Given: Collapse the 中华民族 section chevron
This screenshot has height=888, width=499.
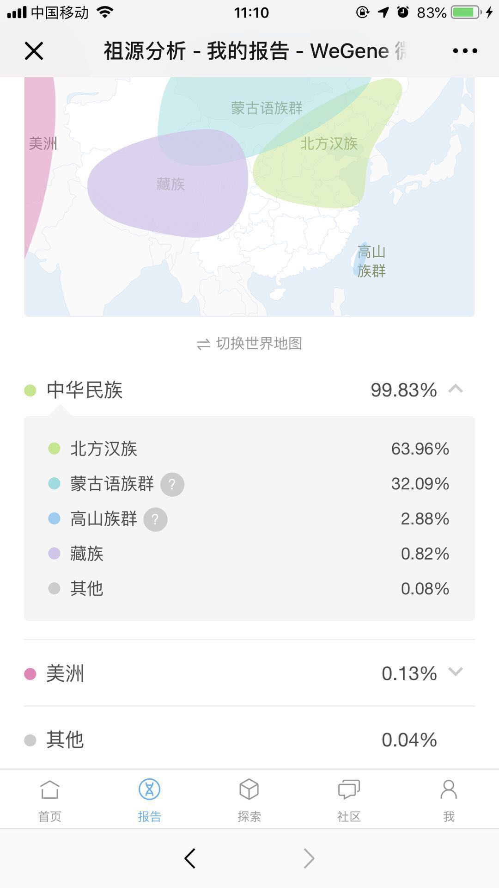Looking at the screenshot, I should (456, 389).
